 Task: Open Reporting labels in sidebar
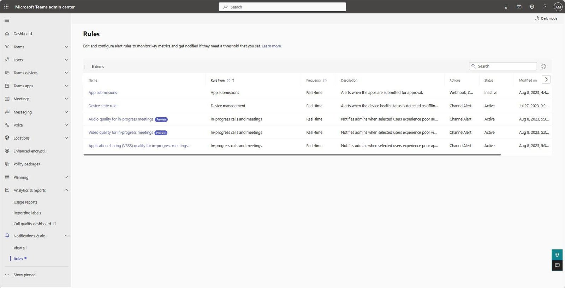pos(27,213)
